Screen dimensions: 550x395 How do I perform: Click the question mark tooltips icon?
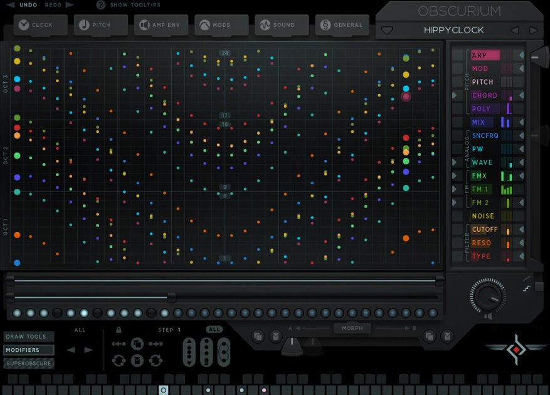[101, 4]
